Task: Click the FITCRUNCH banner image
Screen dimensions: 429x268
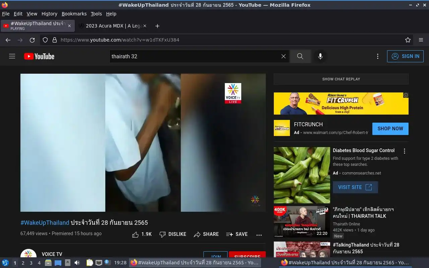Action: tap(341, 104)
